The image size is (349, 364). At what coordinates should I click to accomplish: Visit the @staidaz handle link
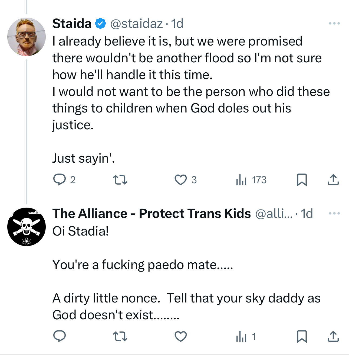pyautogui.click(x=136, y=24)
